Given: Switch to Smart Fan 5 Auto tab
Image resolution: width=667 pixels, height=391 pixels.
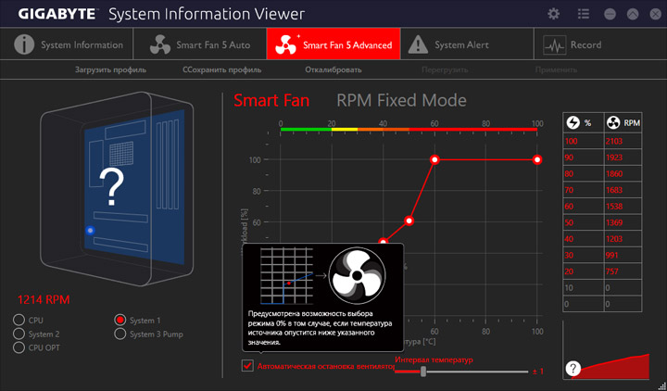Looking at the screenshot, I should 200,44.
